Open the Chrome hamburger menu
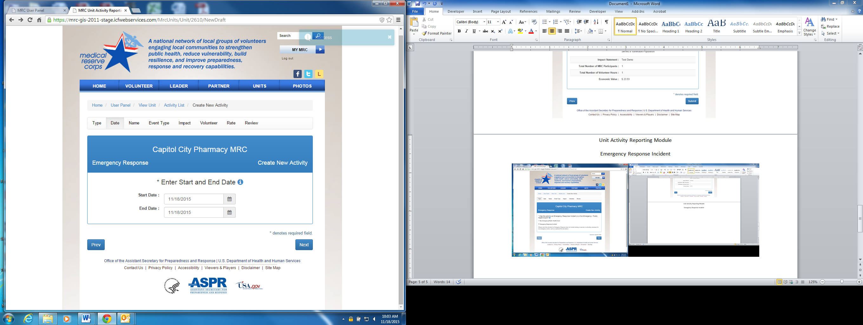This screenshot has height=325, width=863. [398, 20]
